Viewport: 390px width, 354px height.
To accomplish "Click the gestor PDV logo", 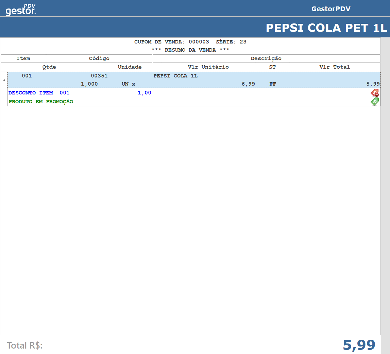I will [21, 10].
